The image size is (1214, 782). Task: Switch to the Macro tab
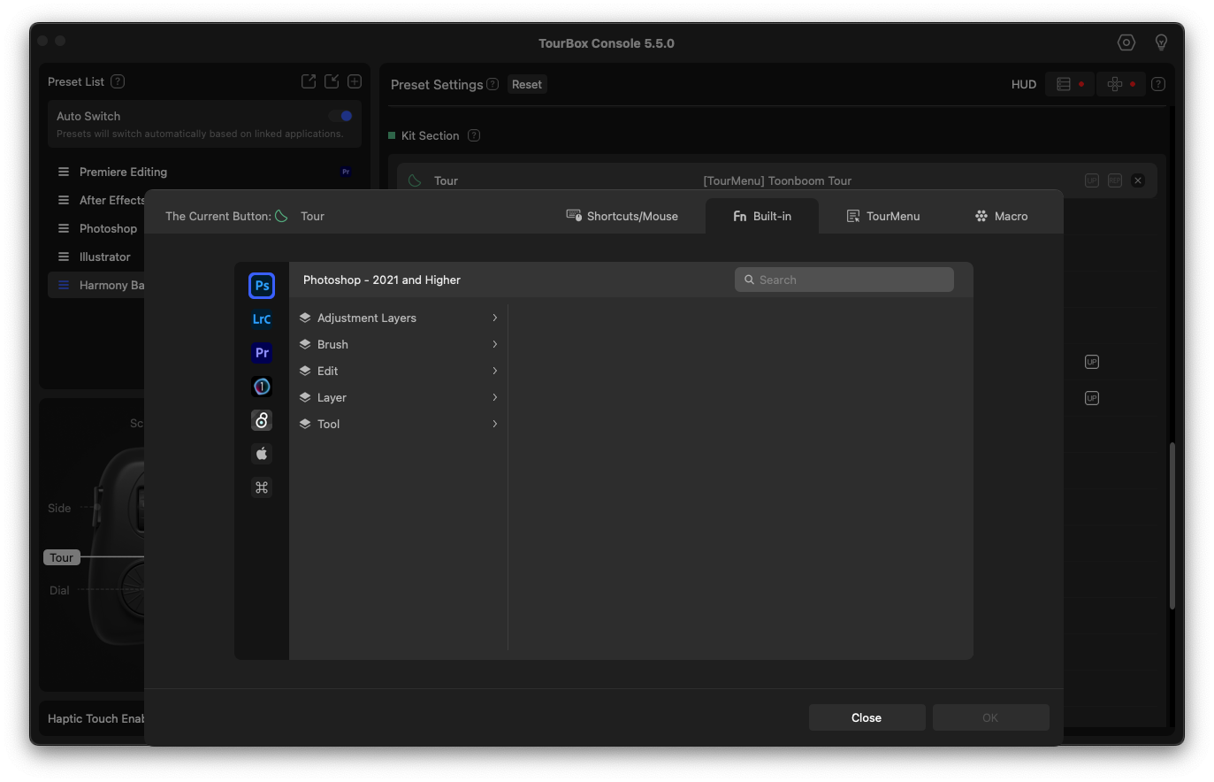tap(1002, 216)
